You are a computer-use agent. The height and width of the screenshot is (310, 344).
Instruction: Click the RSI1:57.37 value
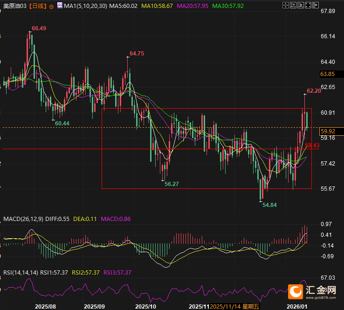coord(54,273)
